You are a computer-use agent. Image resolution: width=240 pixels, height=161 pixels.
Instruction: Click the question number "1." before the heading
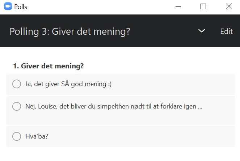pyautogui.click(x=16, y=66)
